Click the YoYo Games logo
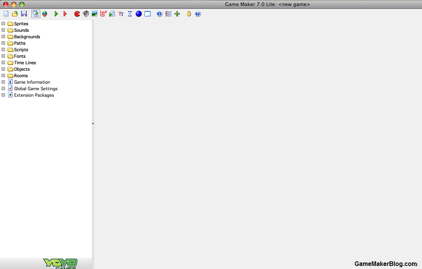 60,264
